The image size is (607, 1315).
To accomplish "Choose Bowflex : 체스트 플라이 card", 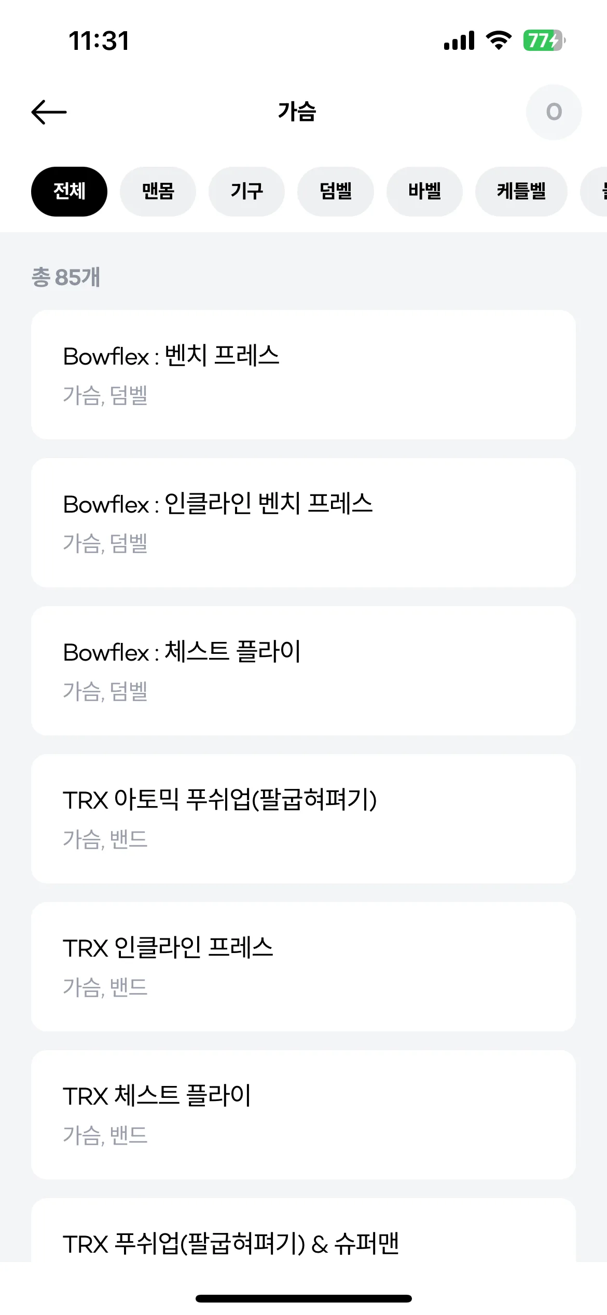I will (x=303, y=670).
